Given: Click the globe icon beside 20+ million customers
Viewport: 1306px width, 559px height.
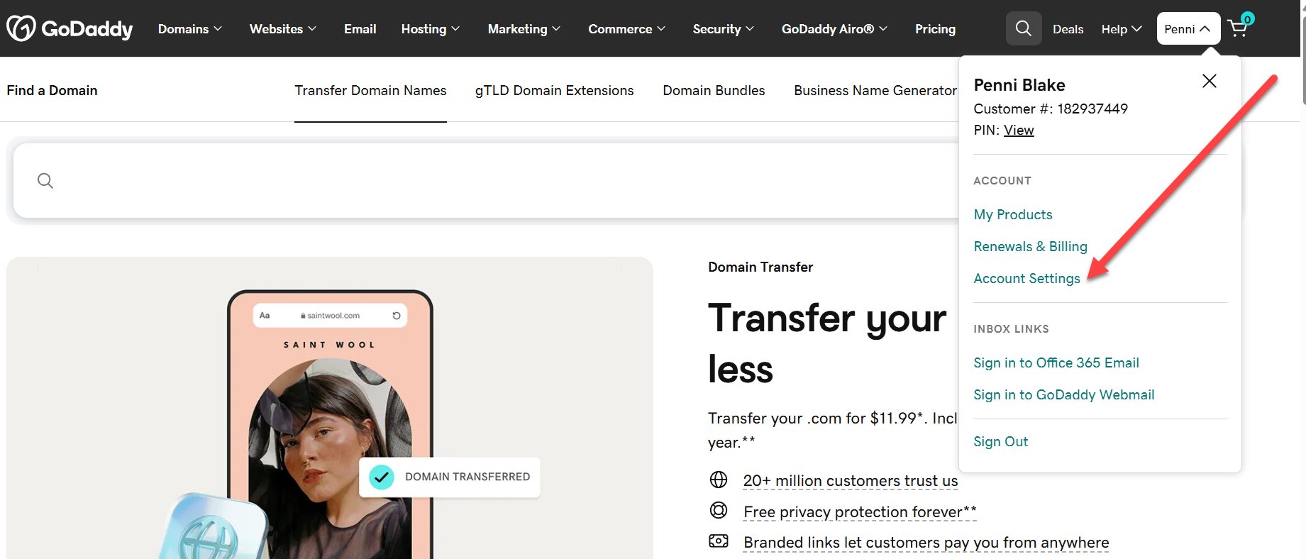Looking at the screenshot, I should (719, 480).
